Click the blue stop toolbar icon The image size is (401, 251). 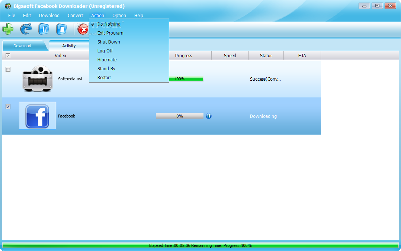click(61, 29)
